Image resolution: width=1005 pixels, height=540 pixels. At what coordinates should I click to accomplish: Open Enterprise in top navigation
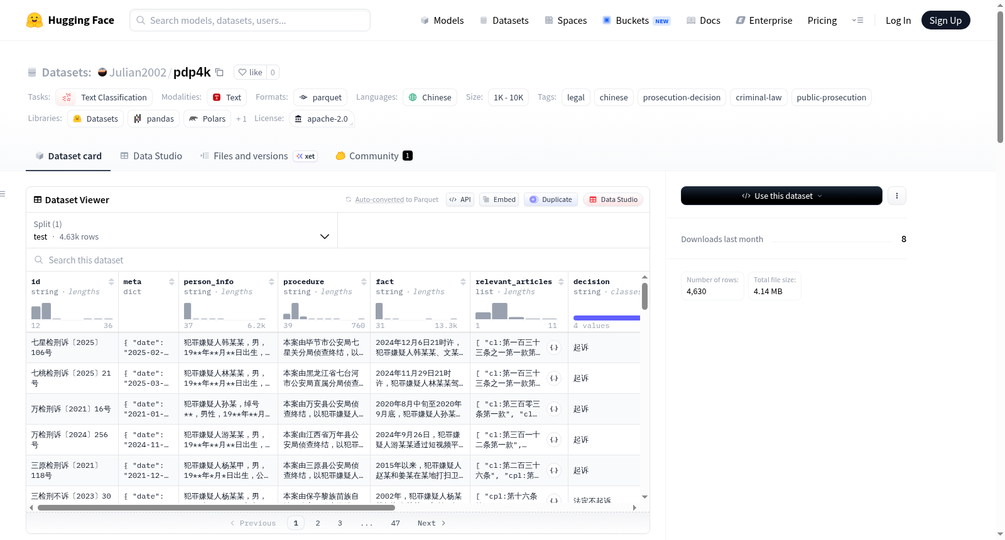click(764, 20)
